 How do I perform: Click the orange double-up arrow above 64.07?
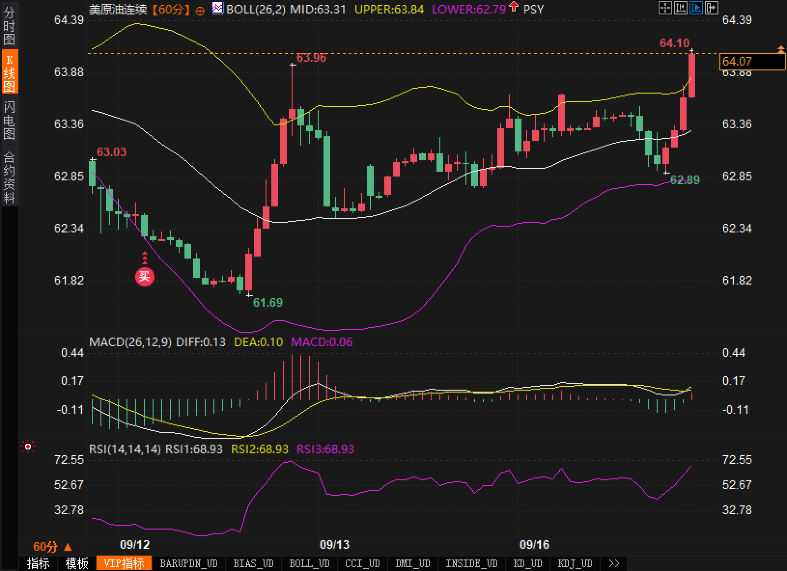click(781, 49)
